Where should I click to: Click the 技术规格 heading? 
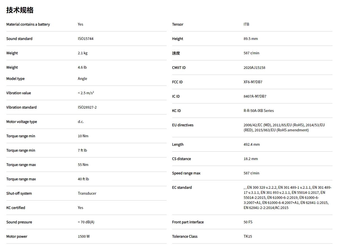(20, 10)
